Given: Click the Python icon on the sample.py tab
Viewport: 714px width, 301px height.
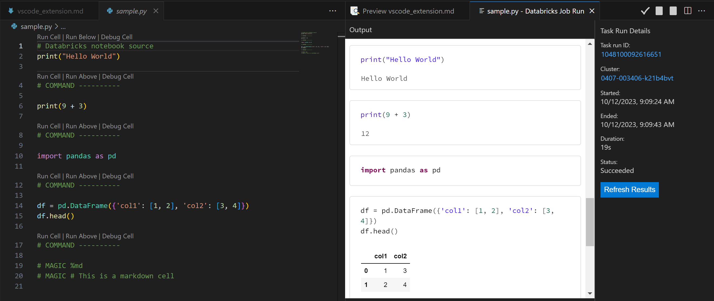Looking at the screenshot, I should click(x=110, y=11).
